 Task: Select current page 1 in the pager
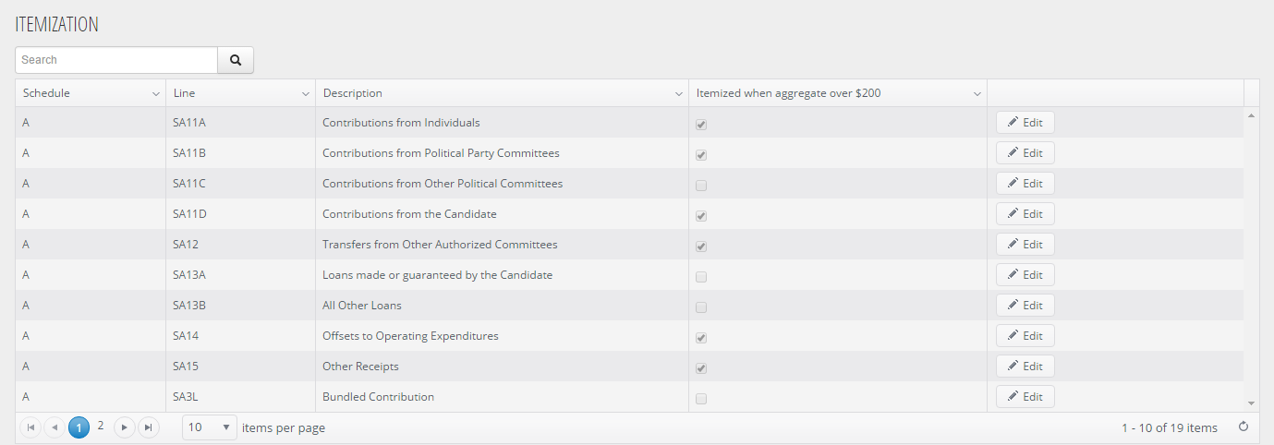(79, 427)
